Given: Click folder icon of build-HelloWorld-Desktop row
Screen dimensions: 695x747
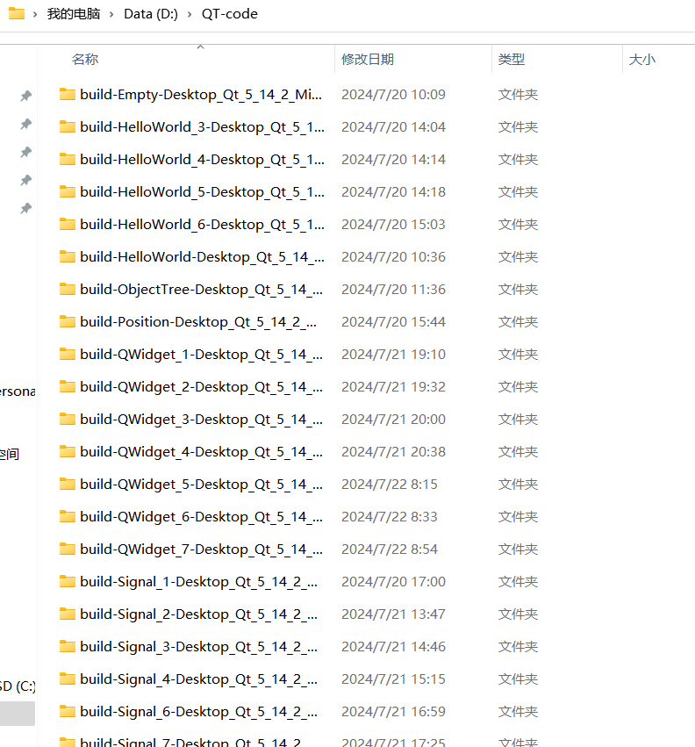Looking at the screenshot, I should 68,257.
